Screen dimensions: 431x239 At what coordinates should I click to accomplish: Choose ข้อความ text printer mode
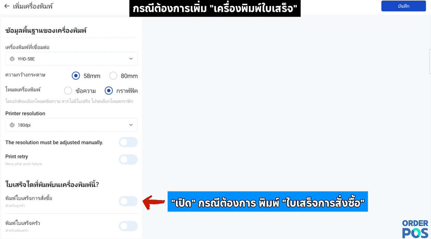(x=68, y=90)
